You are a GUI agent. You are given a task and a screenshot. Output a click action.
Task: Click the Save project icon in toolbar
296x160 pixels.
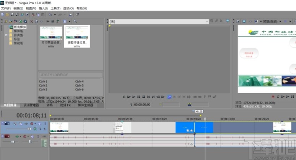(13, 15)
